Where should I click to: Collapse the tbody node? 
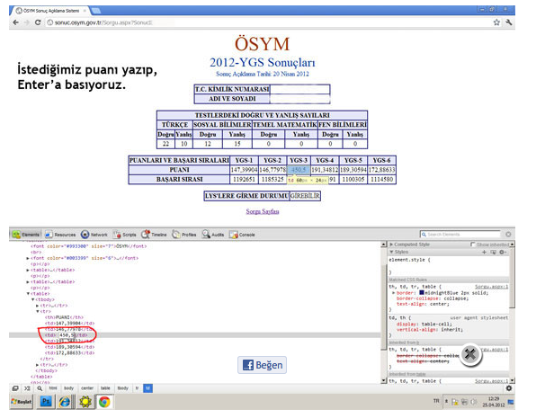[x=32, y=299]
